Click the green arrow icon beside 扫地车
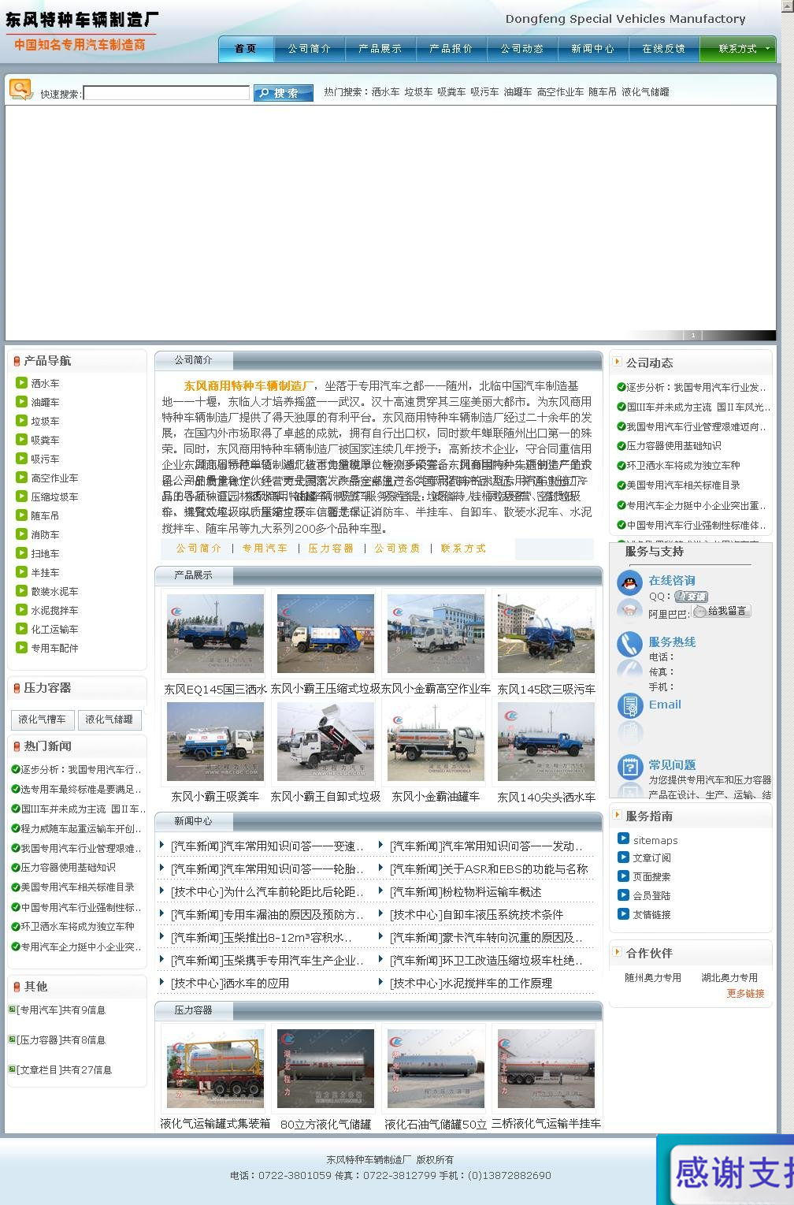 [x=21, y=553]
